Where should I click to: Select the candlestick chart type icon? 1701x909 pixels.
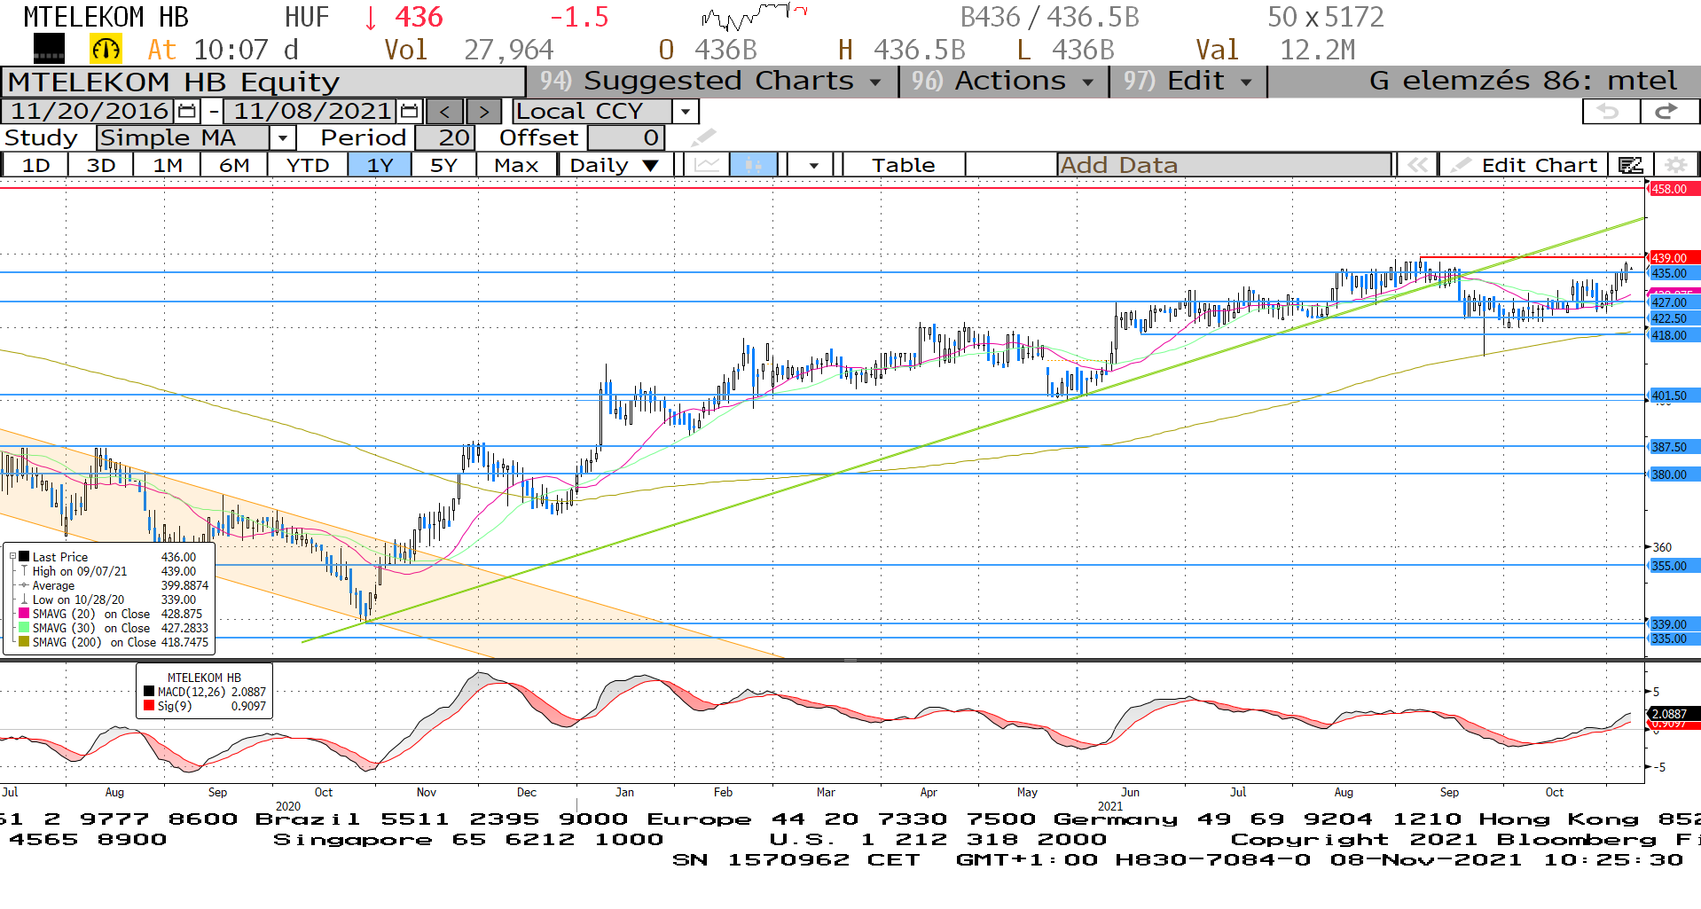pyautogui.click(x=753, y=165)
